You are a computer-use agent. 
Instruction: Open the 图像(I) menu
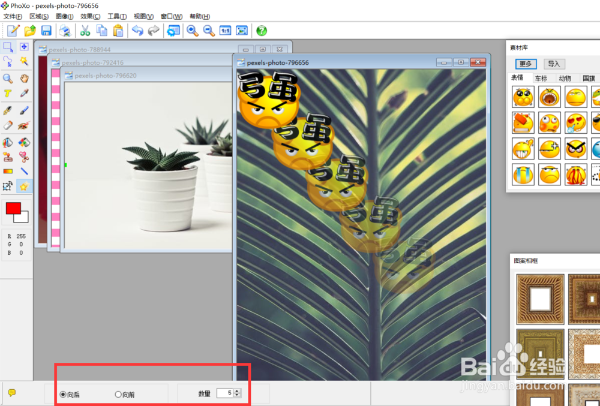pos(64,16)
